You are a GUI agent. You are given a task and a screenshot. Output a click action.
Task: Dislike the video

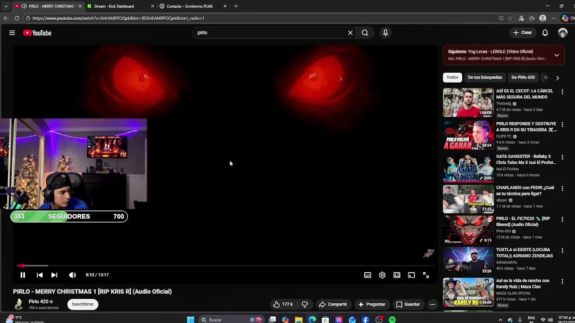(305, 304)
